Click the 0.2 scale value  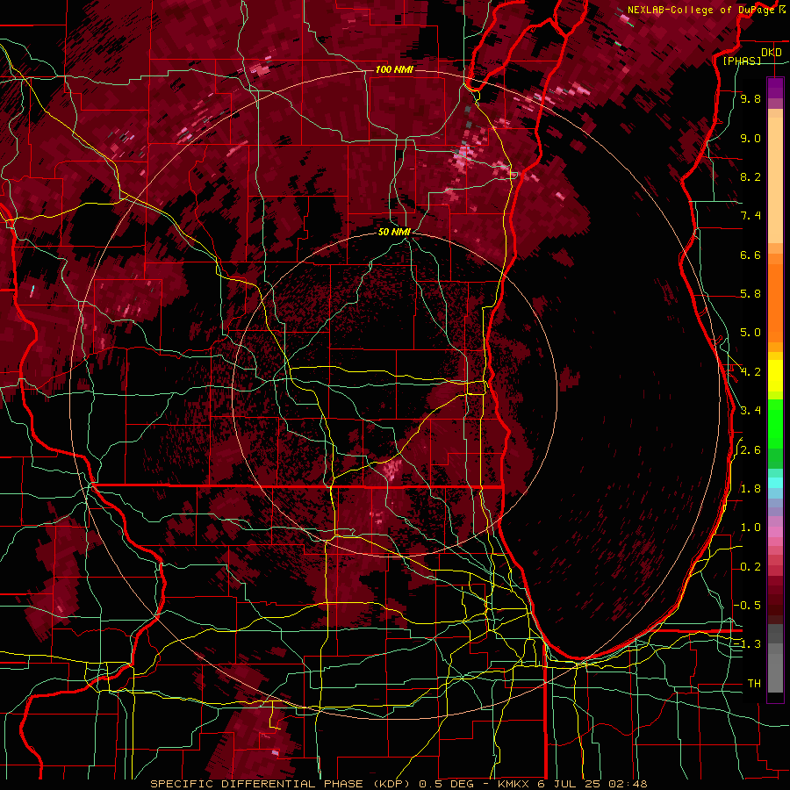point(750,567)
